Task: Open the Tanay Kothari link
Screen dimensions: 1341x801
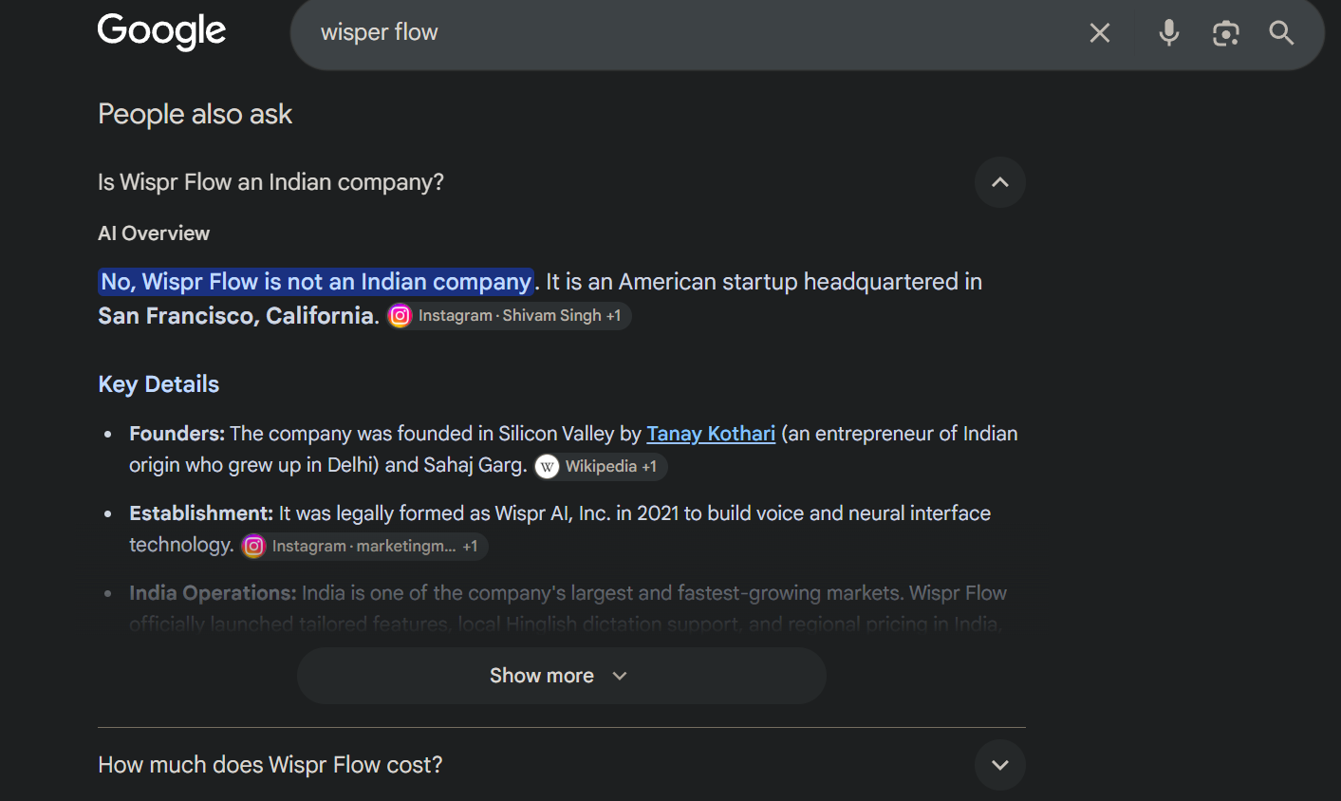Action: coord(711,434)
